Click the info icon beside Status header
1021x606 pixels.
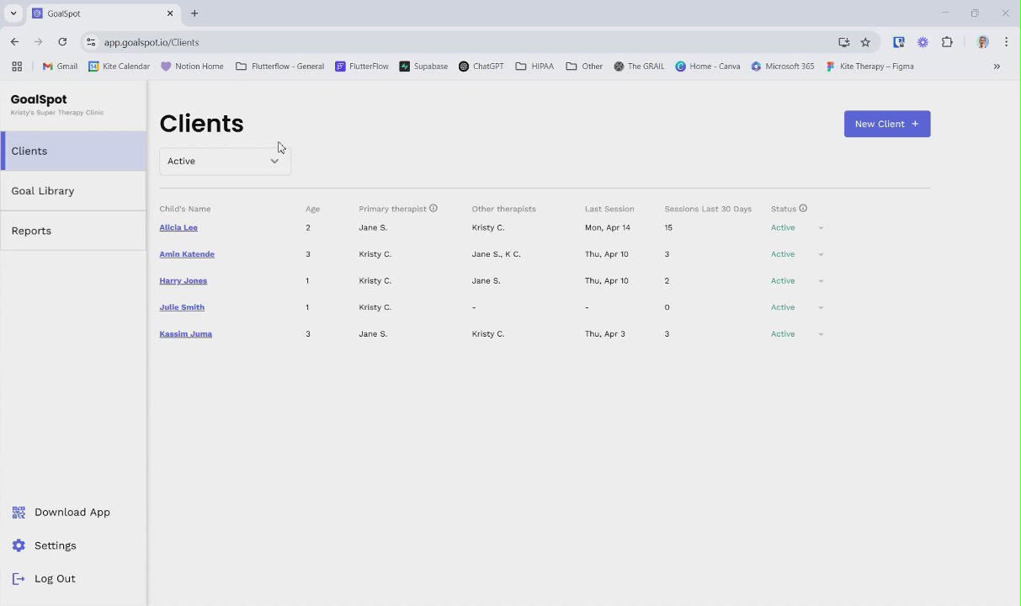point(803,208)
